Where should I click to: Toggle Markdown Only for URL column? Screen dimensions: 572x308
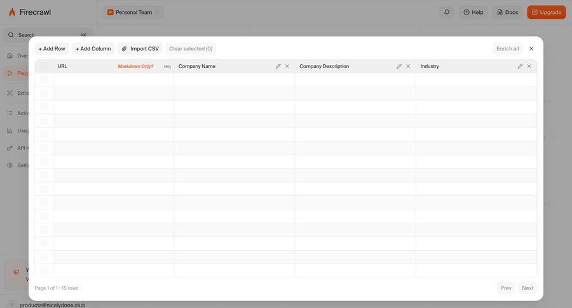point(135,66)
